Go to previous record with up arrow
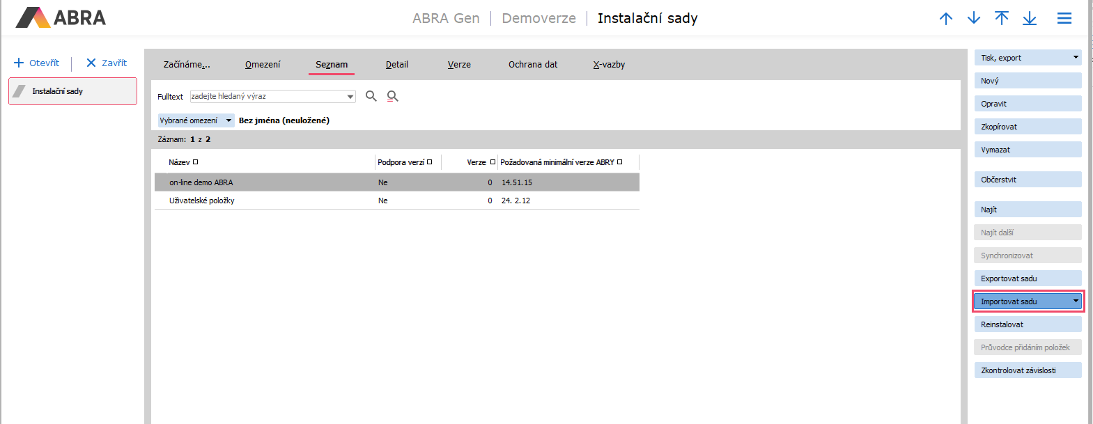The width and height of the screenshot is (1093, 424). point(946,19)
